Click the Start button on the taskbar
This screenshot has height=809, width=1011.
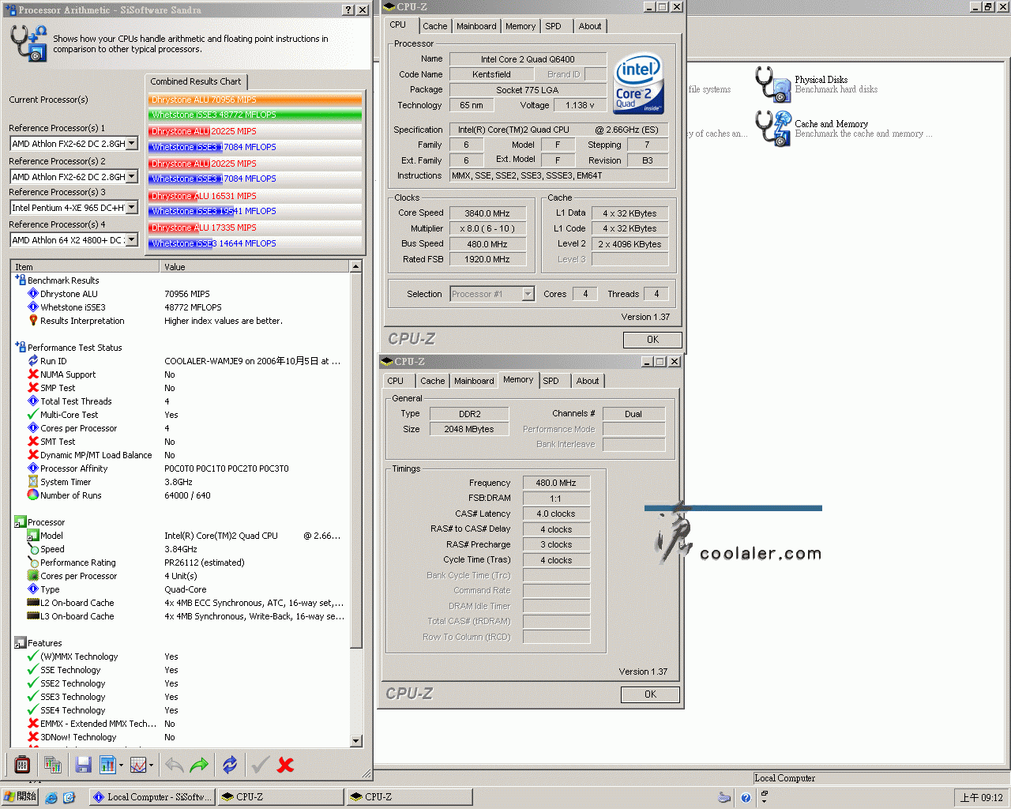pyautogui.click(x=21, y=797)
